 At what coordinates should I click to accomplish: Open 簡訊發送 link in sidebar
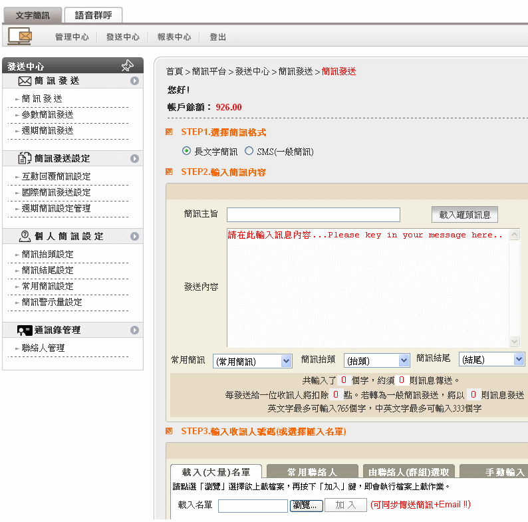[42, 98]
